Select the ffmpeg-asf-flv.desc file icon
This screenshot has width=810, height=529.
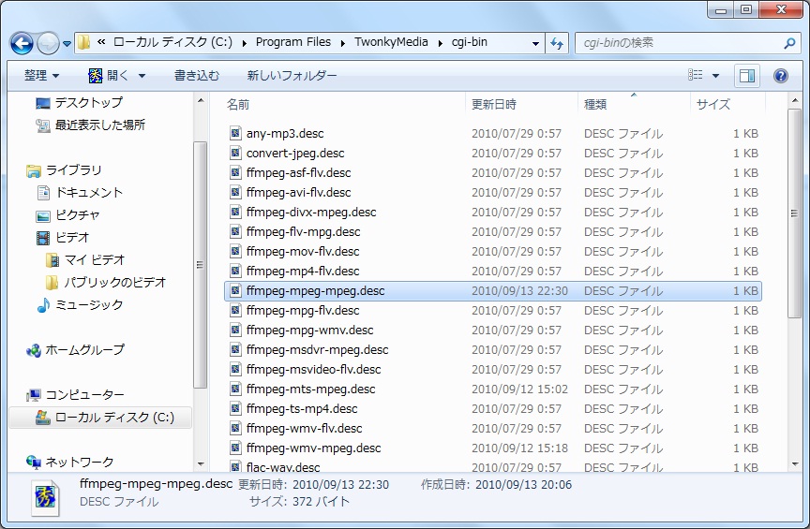click(x=235, y=173)
